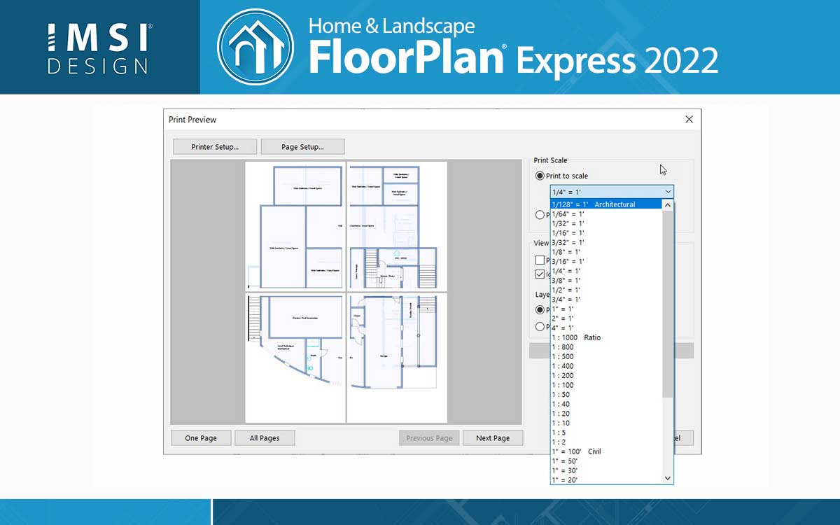The image size is (840, 525).
Task: Choose the 1" = 50' scale option
Action: pos(606,461)
